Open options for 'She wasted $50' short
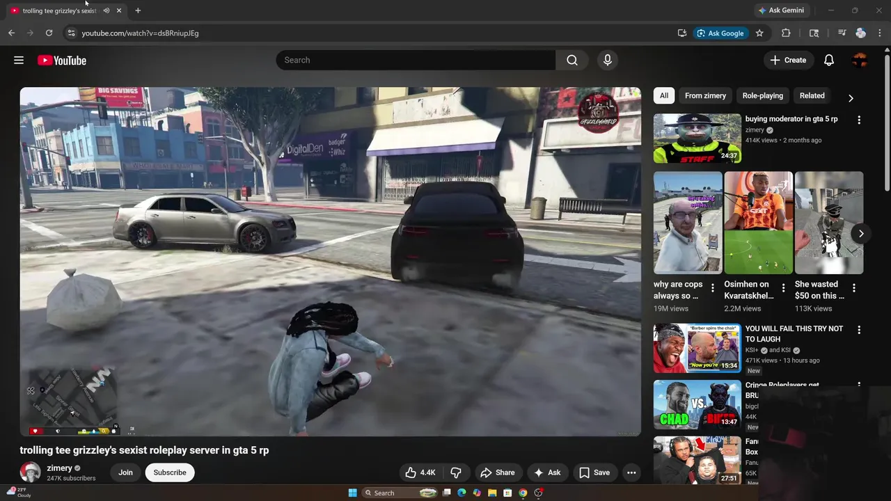The width and height of the screenshot is (891, 501). (854, 287)
